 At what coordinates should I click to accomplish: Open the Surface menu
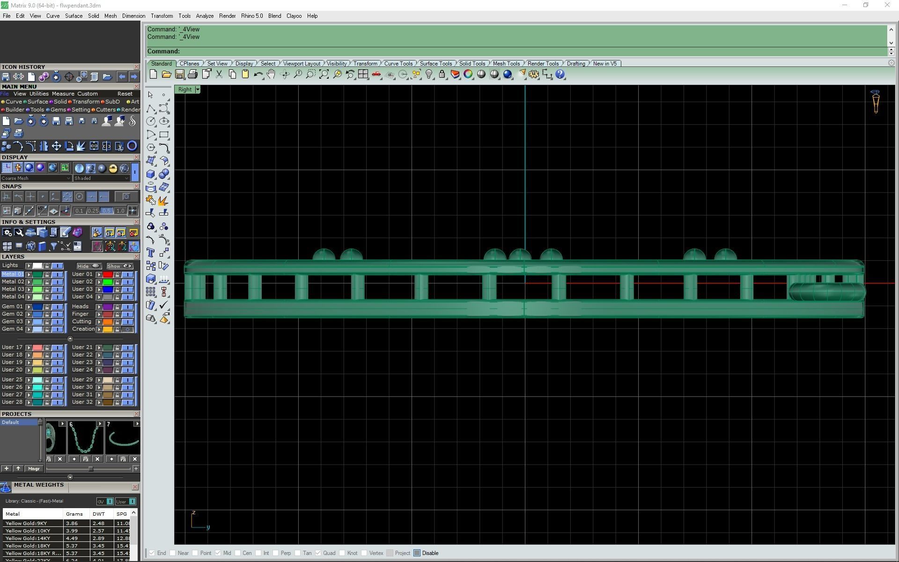click(74, 16)
